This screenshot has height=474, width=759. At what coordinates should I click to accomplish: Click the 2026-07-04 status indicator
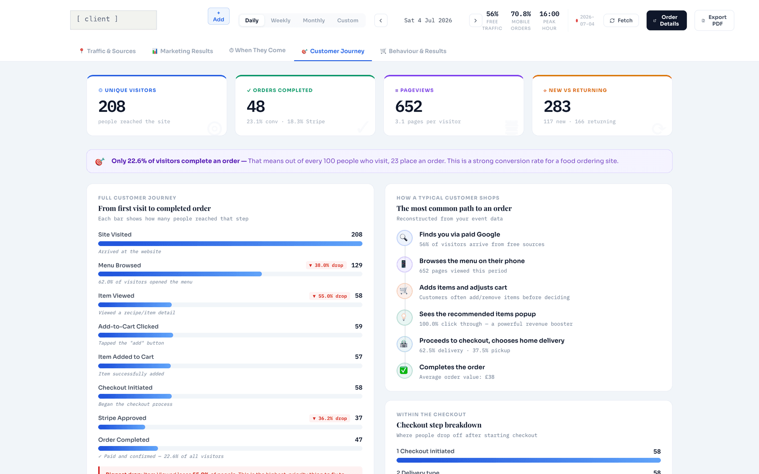click(585, 20)
